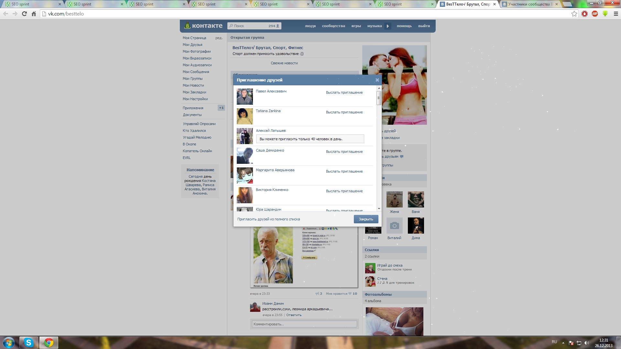
Task: Click the VKontakte logo icon
Action: (x=187, y=26)
